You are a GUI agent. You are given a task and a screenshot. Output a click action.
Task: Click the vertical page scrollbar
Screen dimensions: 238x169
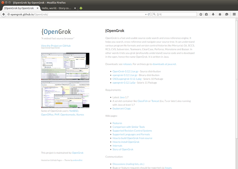tap(237, 79)
